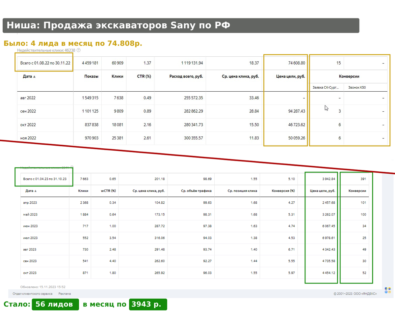Open the Реклама footer link
The image size is (395, 319).
pos(65,294)
